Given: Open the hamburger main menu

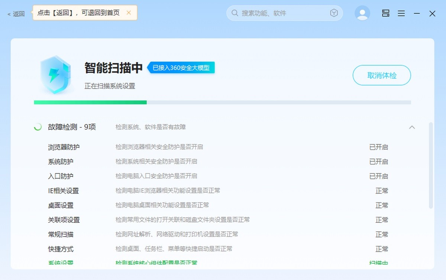Looking at the screenshot, I should pyautogui.click(x=401, y=13).
